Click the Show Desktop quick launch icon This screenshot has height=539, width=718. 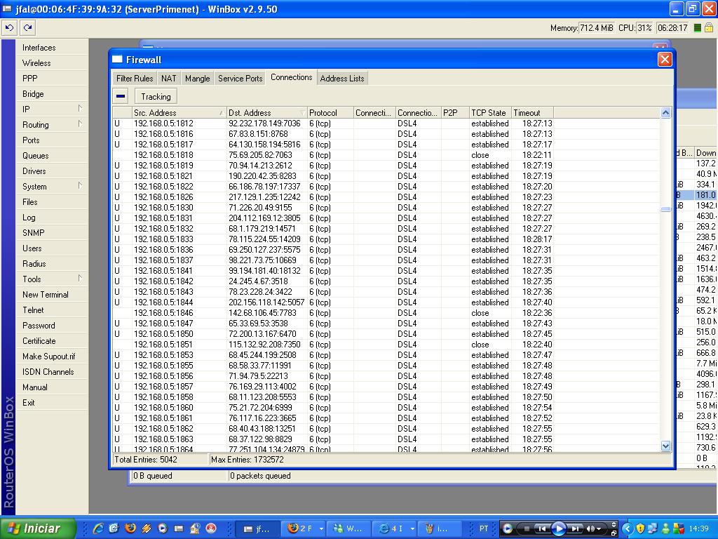pos(114,528)
